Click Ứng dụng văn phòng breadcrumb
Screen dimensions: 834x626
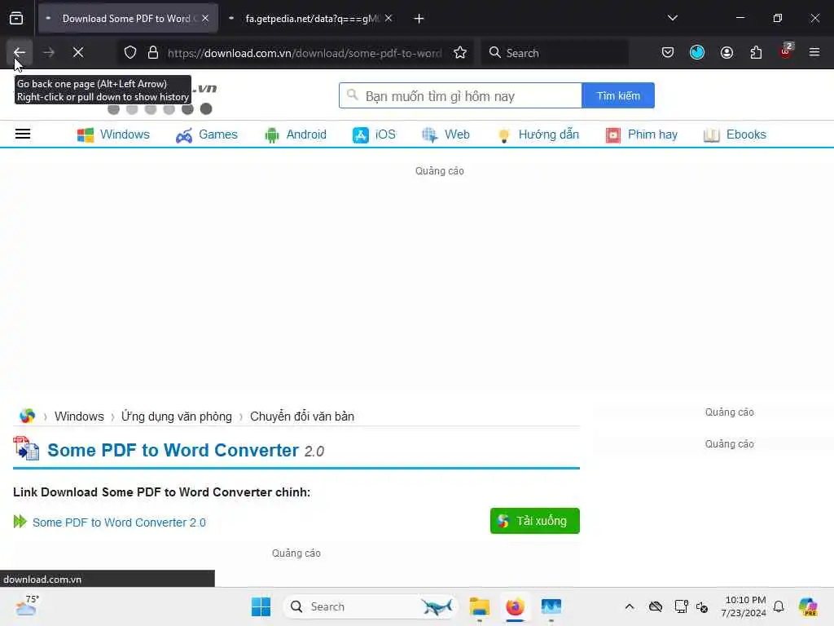click(177, 417)
